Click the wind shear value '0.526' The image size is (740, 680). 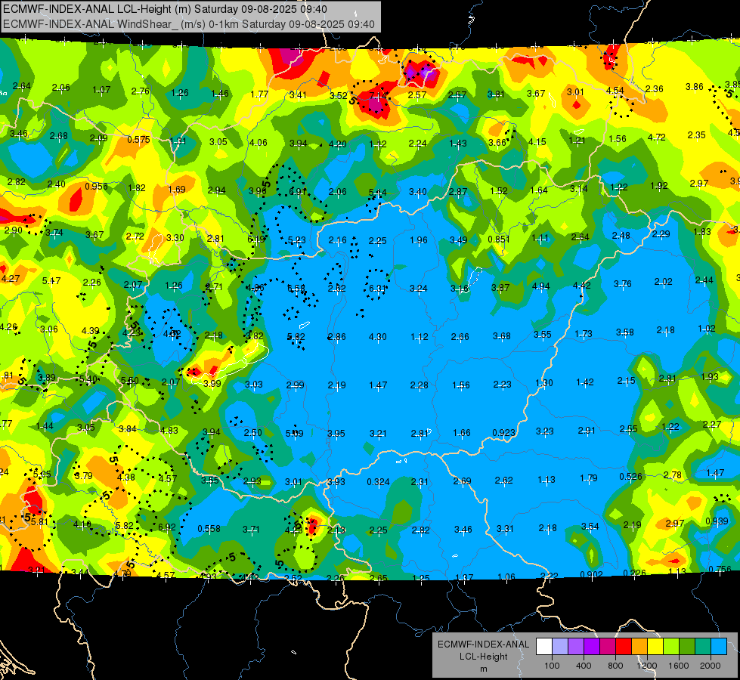(x=631, y=476)
